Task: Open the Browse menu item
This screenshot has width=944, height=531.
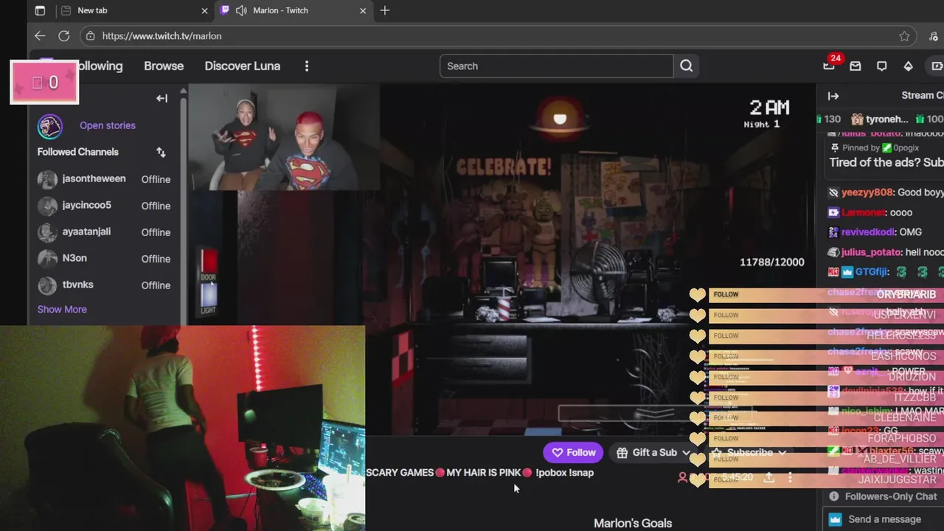Action: coord(164,66)
